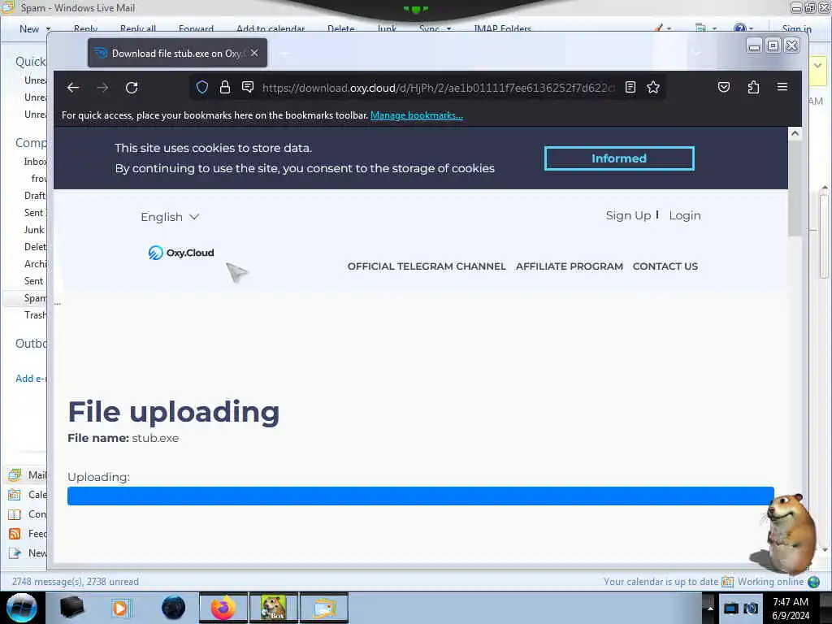The height and width of the screenshot is (624, 832).
Task: Bookmark this page with the star
Action: click(x=653, y=87)
